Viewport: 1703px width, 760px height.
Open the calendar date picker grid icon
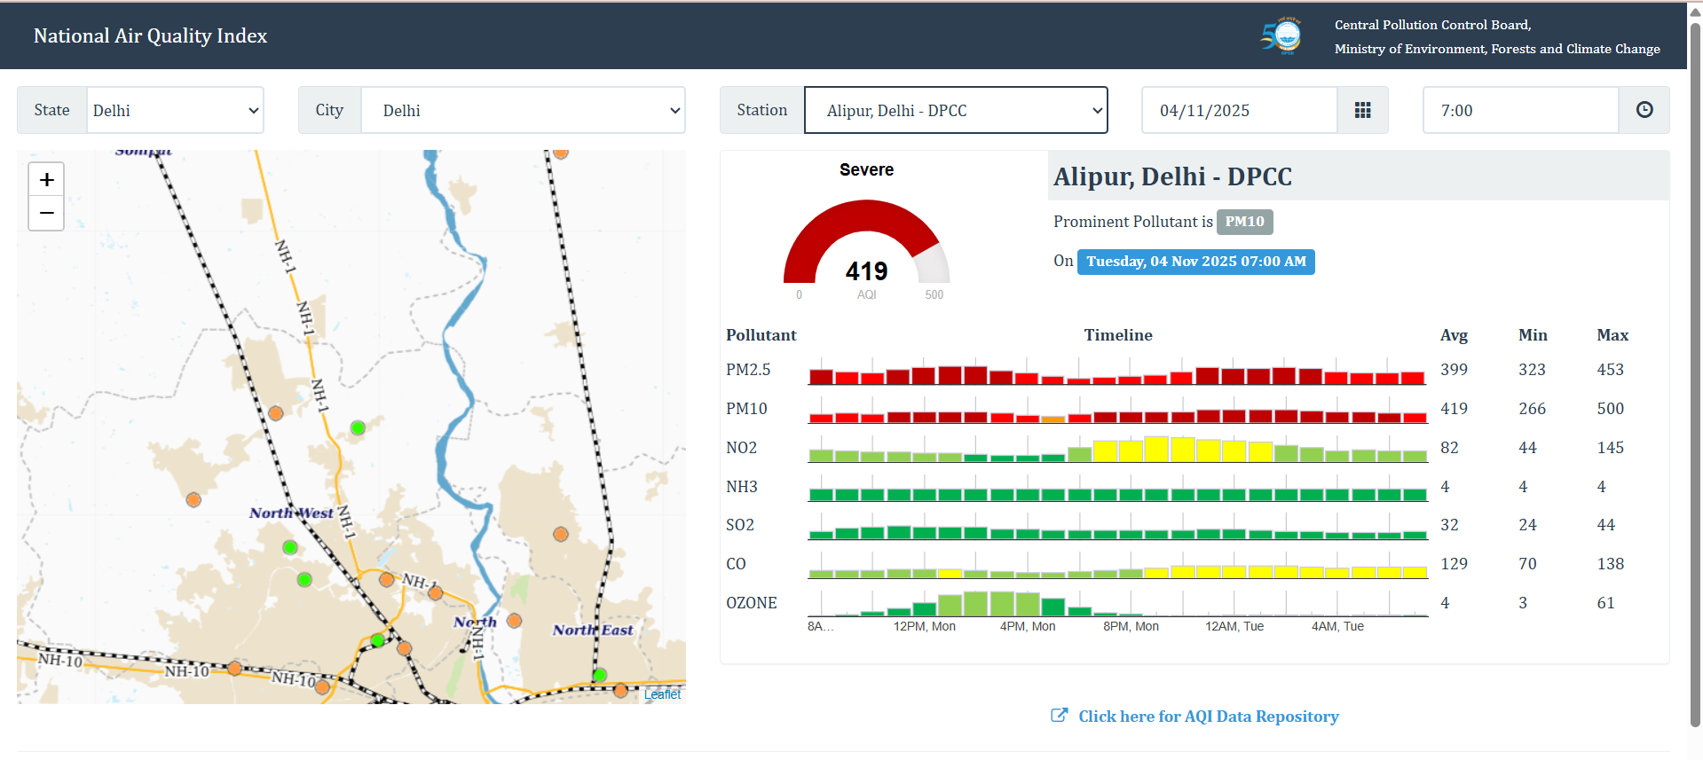pyautogui.click(x=1362, y=110)
